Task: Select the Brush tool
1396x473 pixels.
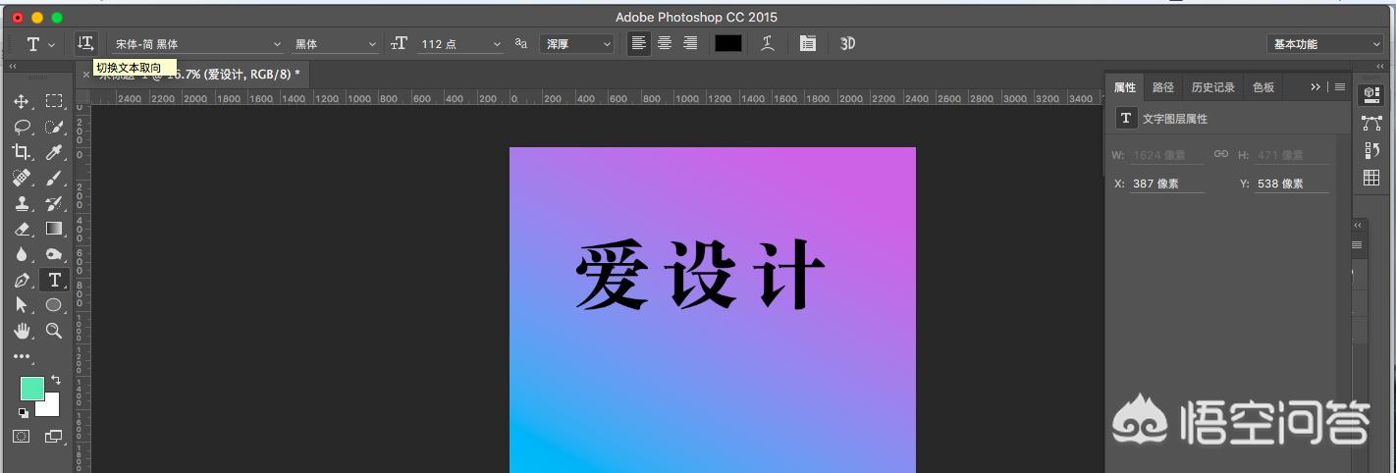Action: pyautogui.click(x=54, y=178)
